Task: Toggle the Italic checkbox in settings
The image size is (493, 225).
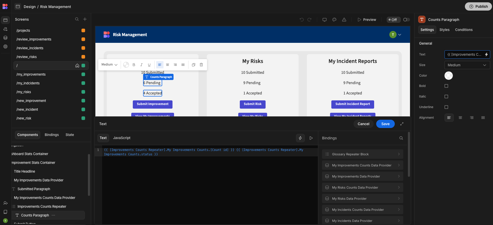Action: [x=446, y=97]
